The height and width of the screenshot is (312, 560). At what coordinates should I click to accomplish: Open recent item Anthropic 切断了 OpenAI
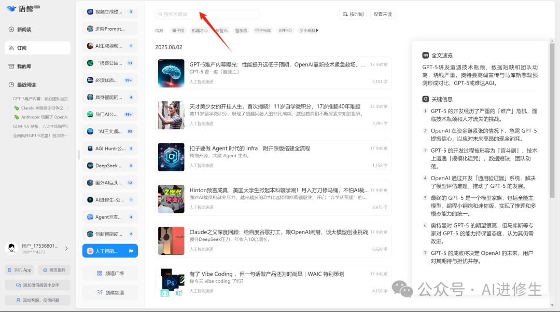pyautogui.click(x=41, y=117)
